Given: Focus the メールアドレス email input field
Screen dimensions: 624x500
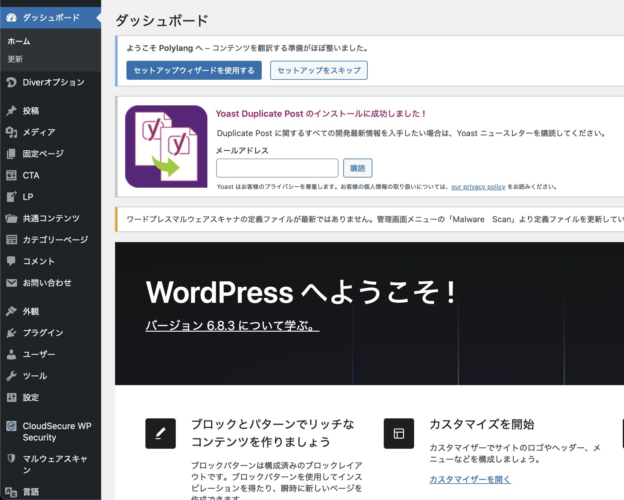Looking at the screenshot, I should click(x=277, y=168).
